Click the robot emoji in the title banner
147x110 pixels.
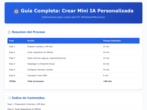16,11
